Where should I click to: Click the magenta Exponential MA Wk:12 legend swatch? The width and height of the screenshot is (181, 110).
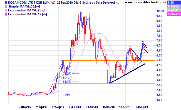pyautogui.click(x=6, y=14)
